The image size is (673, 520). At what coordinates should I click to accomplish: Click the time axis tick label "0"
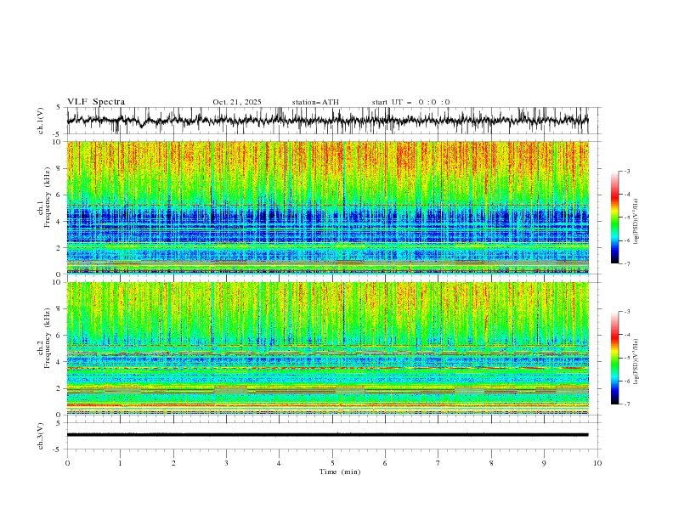[x=67, y=463]
